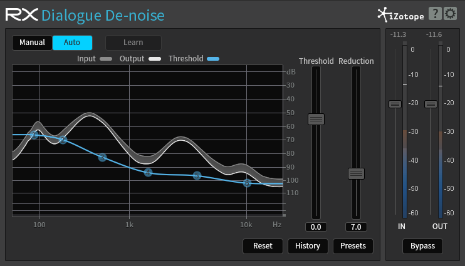The image size is (465, 266).
Task: Click the Reduction slider handle
Action: click(356, 173)
